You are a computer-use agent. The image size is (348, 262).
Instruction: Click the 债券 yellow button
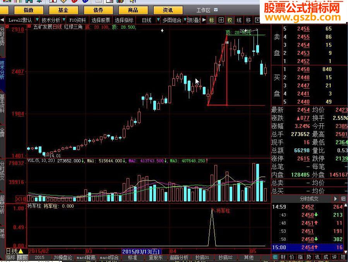tap(98, 10)
